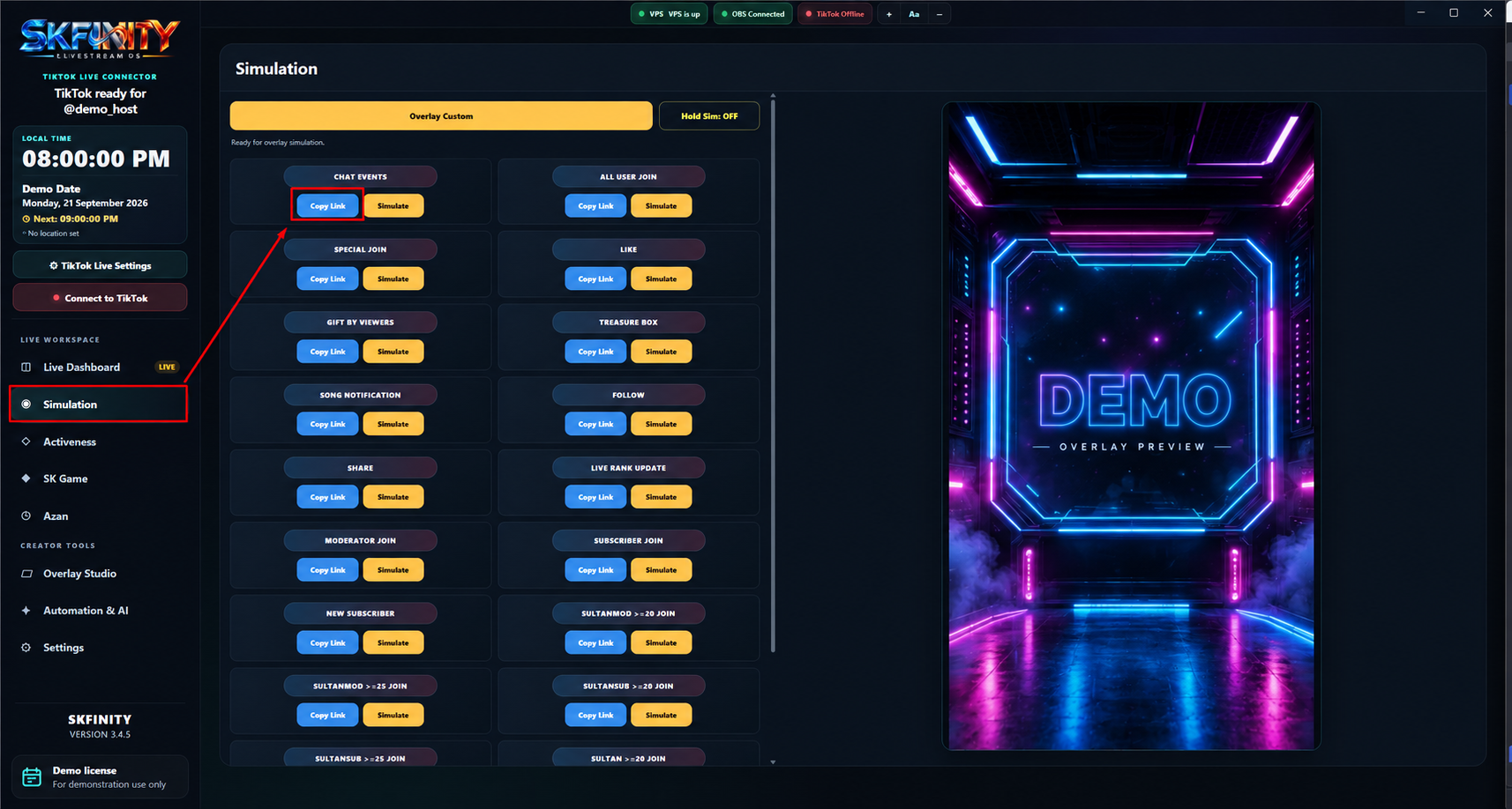
Task: Simulate Special Join event
Action: click(393, 278)
